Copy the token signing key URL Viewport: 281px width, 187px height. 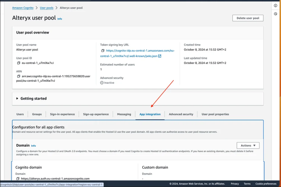(x=103, y=51)
